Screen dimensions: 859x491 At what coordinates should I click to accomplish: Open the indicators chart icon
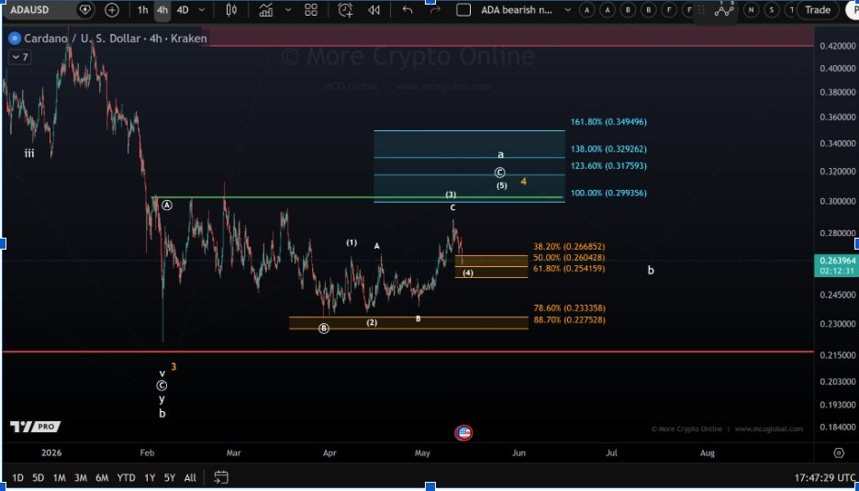pyautogui.click(x=266, y=10)
